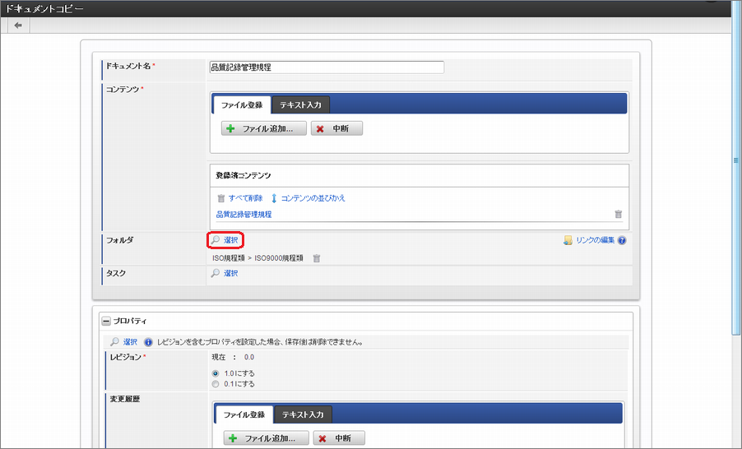Click info icon beside revision notice
Screen dimensions: 742x449
tap(148, 342)
